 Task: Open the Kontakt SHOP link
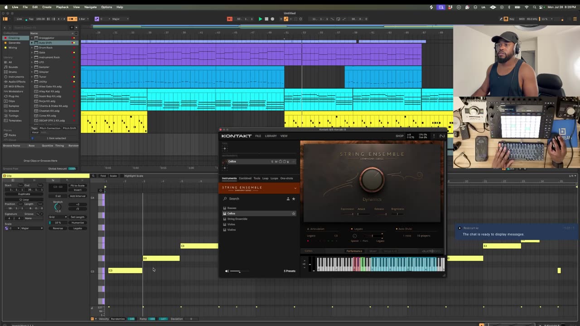400,136
